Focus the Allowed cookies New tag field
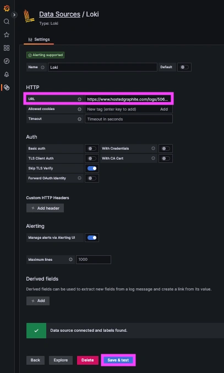Image resolution: width=224 pixels, height=373 pixels. click(x=122, y=109)
